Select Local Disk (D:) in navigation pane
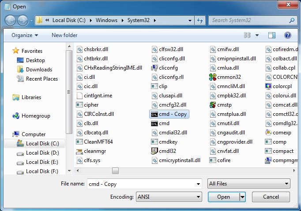The height and width of the screenshot is (211, 301). 38,153
